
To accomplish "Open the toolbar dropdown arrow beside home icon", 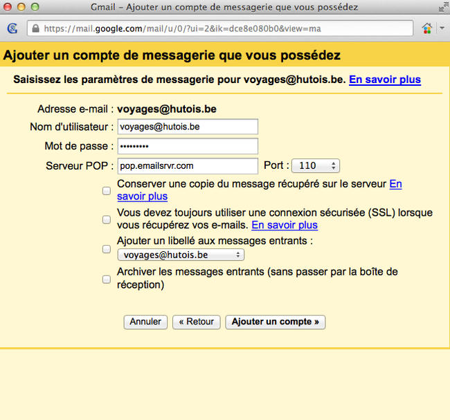I will click(x=442, y=28).
